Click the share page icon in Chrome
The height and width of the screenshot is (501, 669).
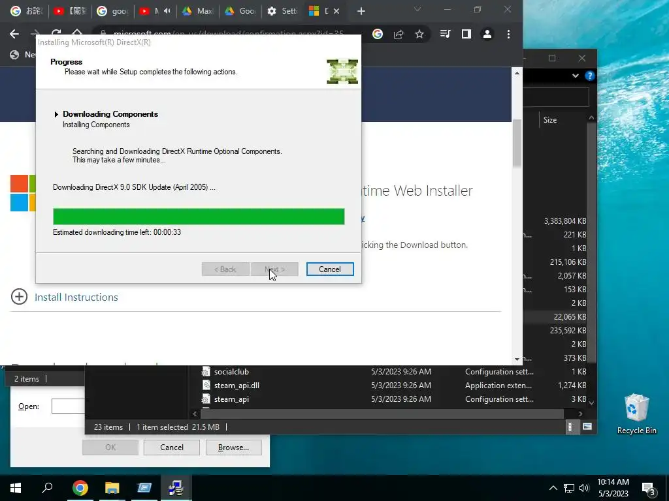(x=399, y=34)
